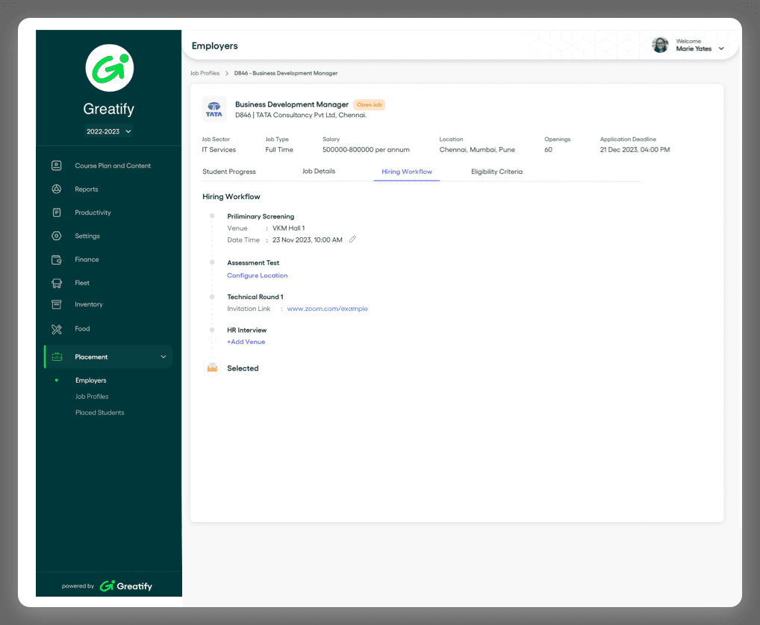Collapse the Placement menu section
Image resolution: width=760 pixels, height=625 pixels.
[163, 357]
